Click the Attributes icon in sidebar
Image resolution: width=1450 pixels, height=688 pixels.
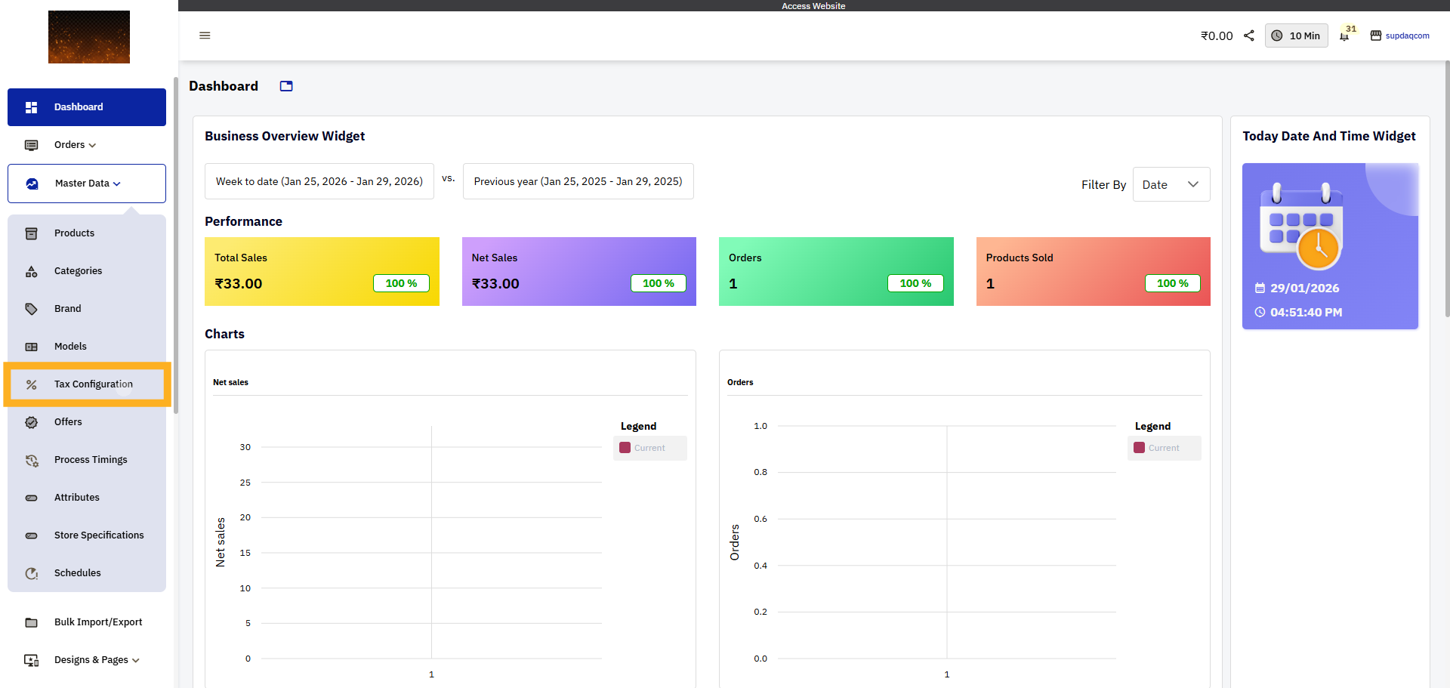(x=31, y=498)
